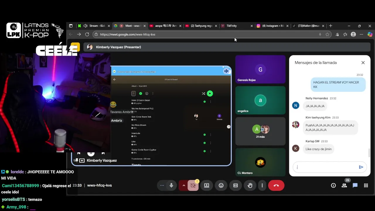Start presenting your screen

click(207, 186)
